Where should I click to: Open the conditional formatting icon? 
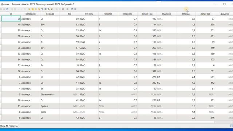coord(67,9)
